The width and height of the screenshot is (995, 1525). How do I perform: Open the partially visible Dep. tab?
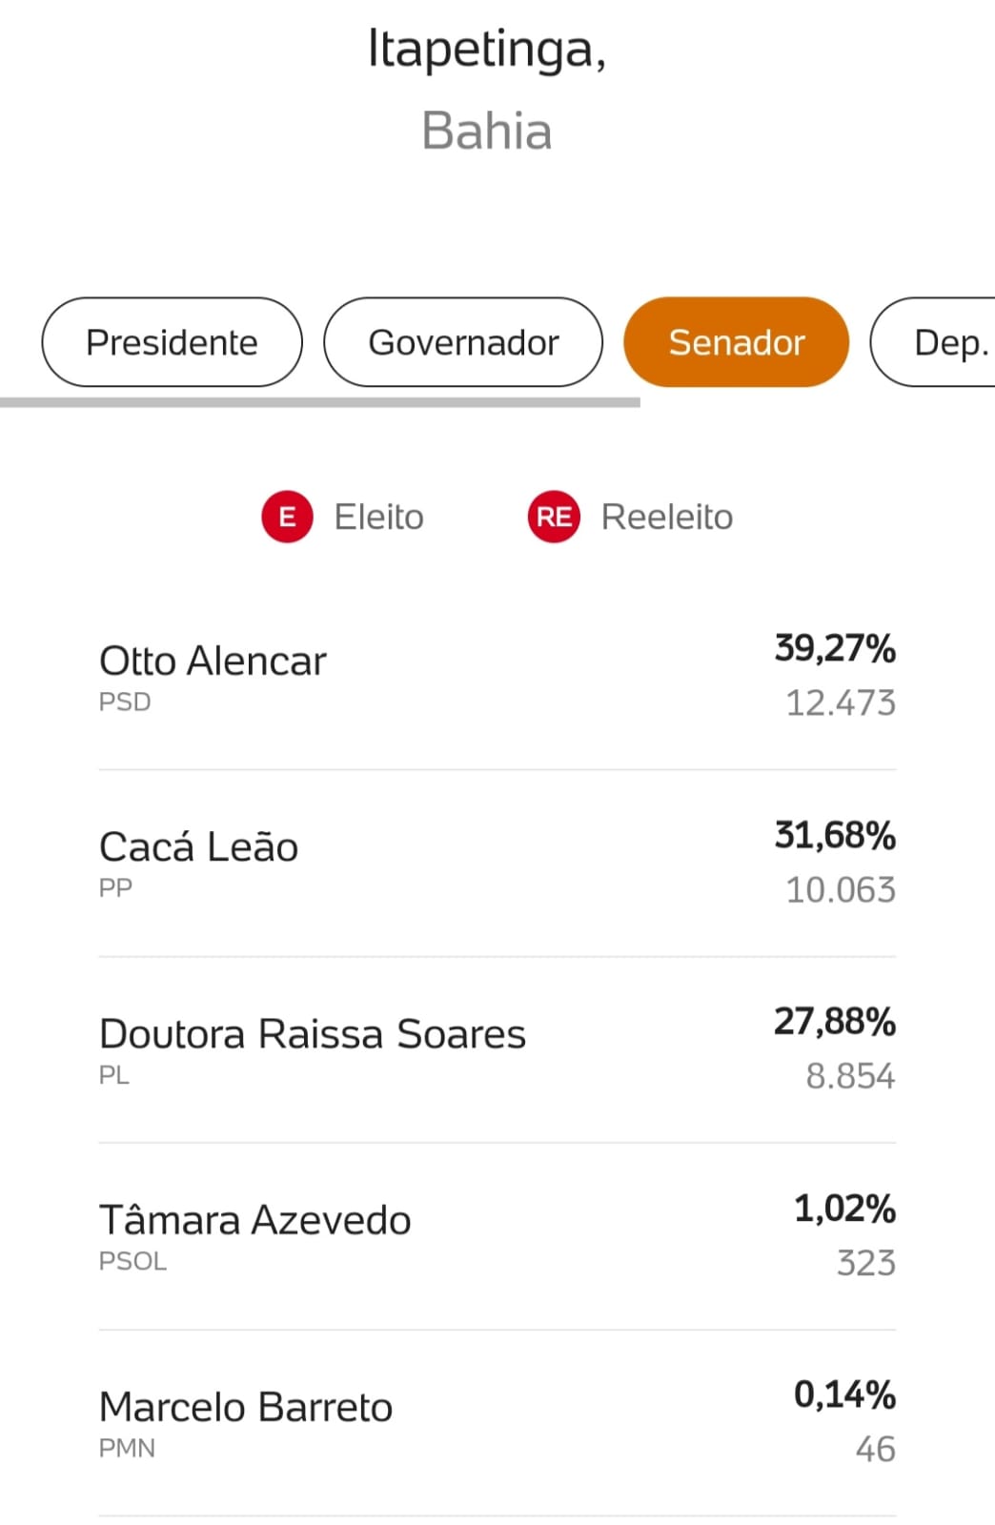point(934,342)
